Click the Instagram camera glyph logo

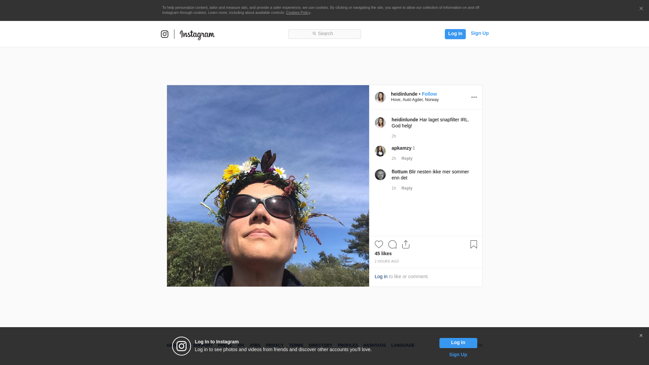[x=165, y=34]
